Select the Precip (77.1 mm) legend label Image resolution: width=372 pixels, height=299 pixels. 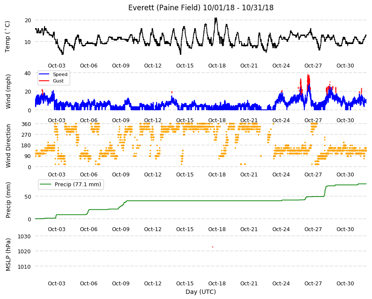[x=78, y=185]
